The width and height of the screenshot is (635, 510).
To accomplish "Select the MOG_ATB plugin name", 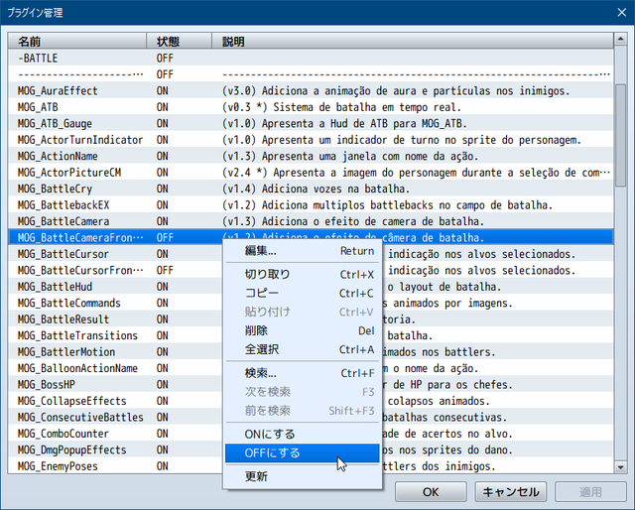I will (x=38, y=107).
